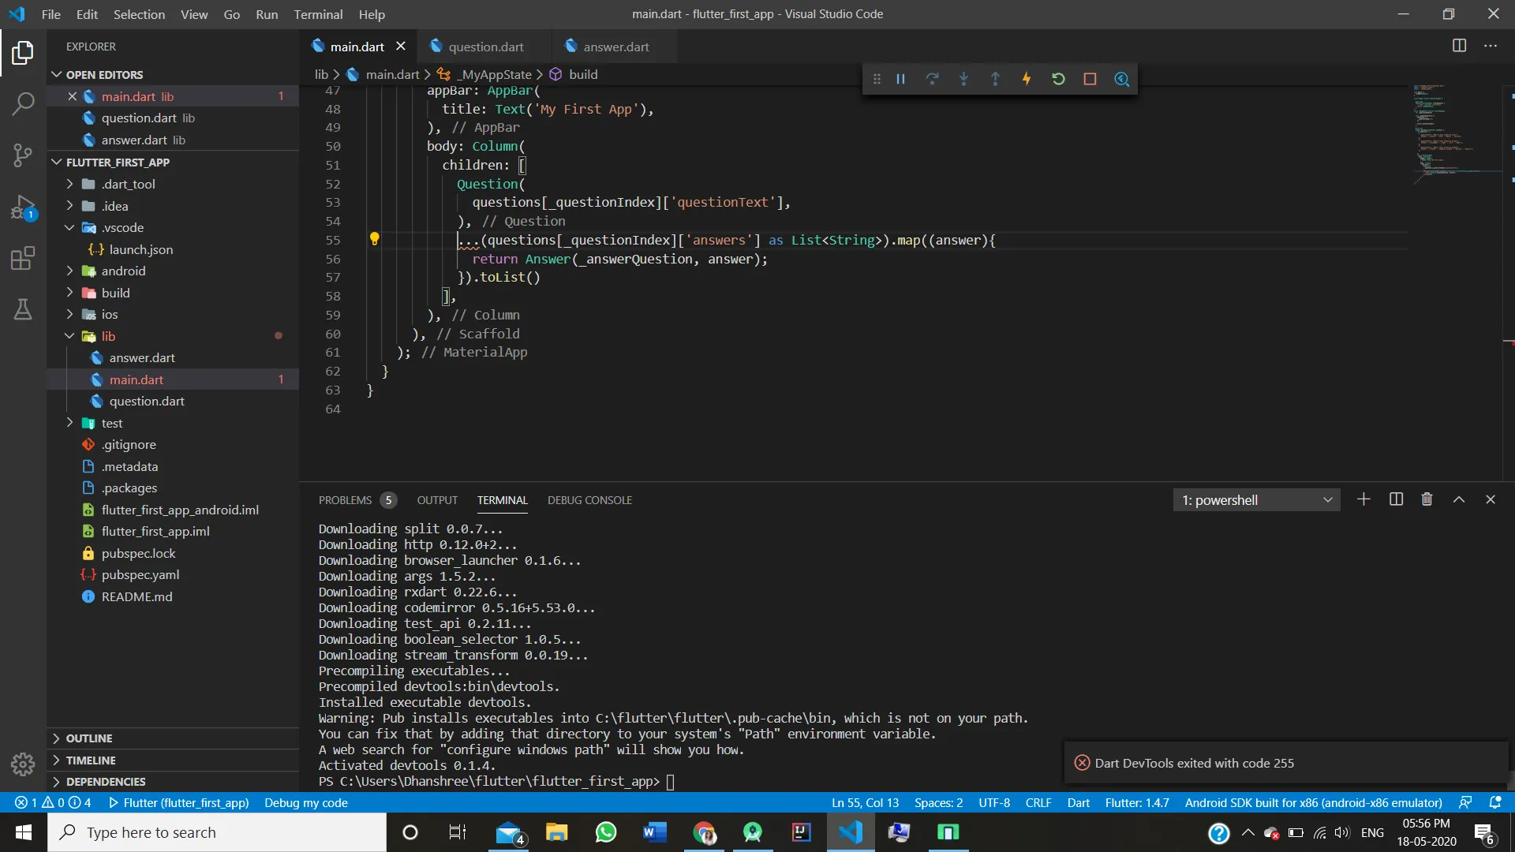Screen dimensions: 1515x852
Task: Open Dart DevTools widget inspector icon
Action: click(1121, 79)
